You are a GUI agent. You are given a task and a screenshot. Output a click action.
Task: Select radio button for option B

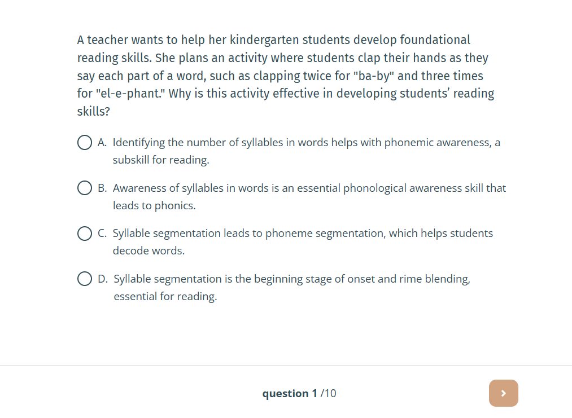point(85,188)
